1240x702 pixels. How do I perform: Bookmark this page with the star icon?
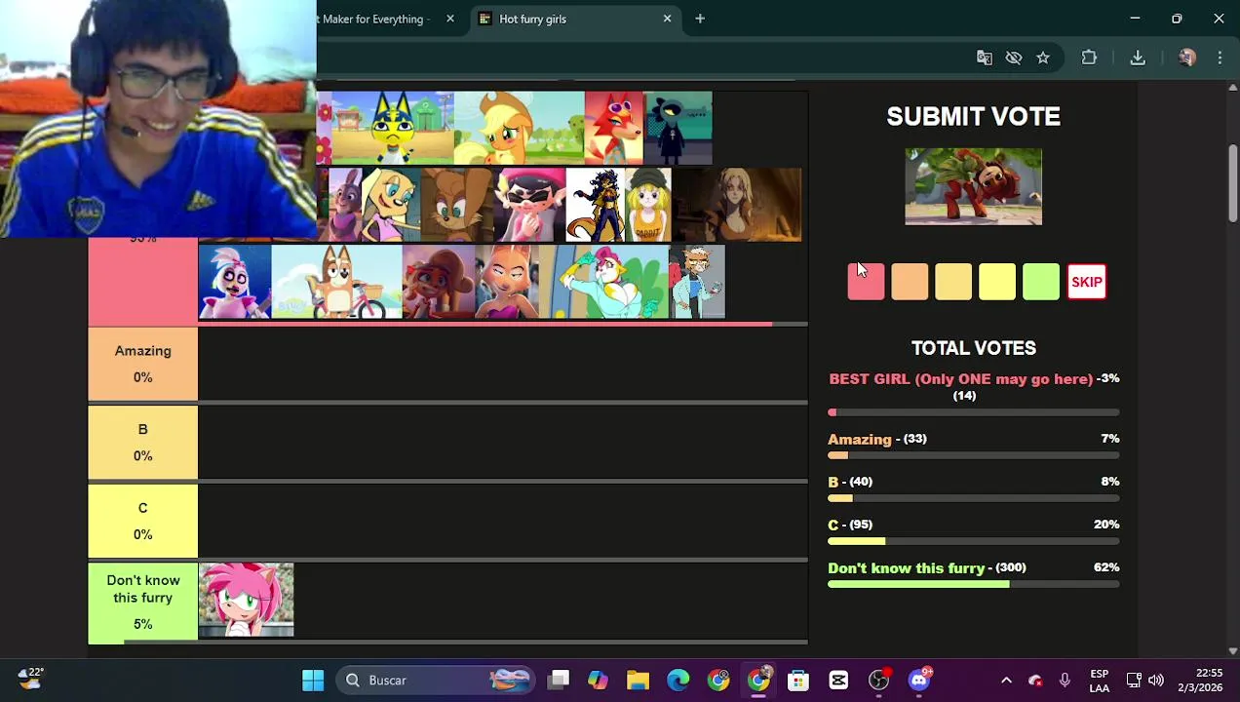(1043, 58)
